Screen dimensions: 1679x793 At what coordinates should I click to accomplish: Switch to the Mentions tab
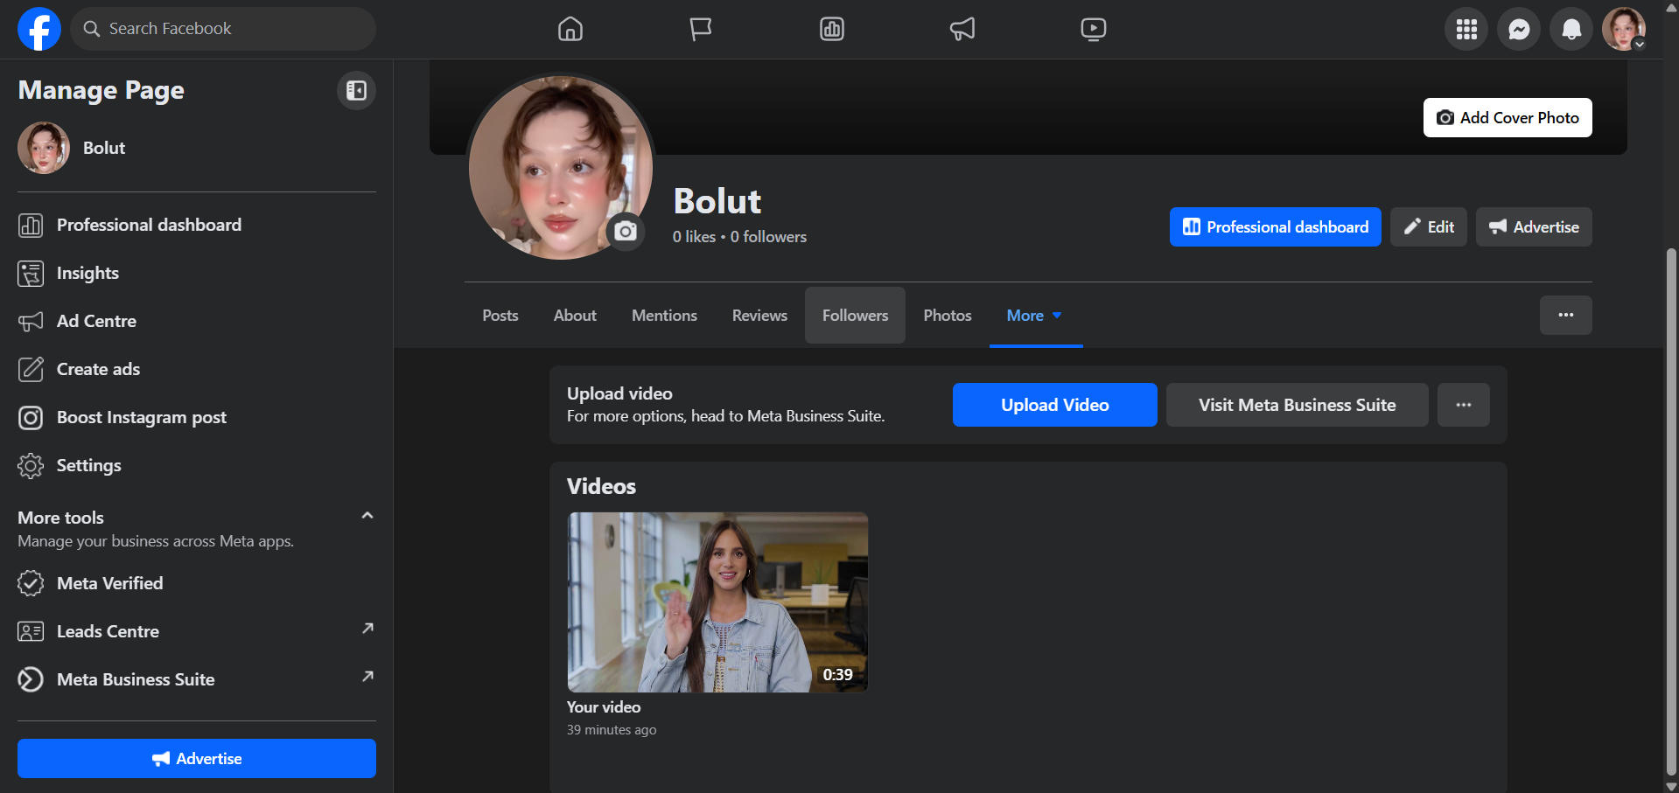pos(665,316)
